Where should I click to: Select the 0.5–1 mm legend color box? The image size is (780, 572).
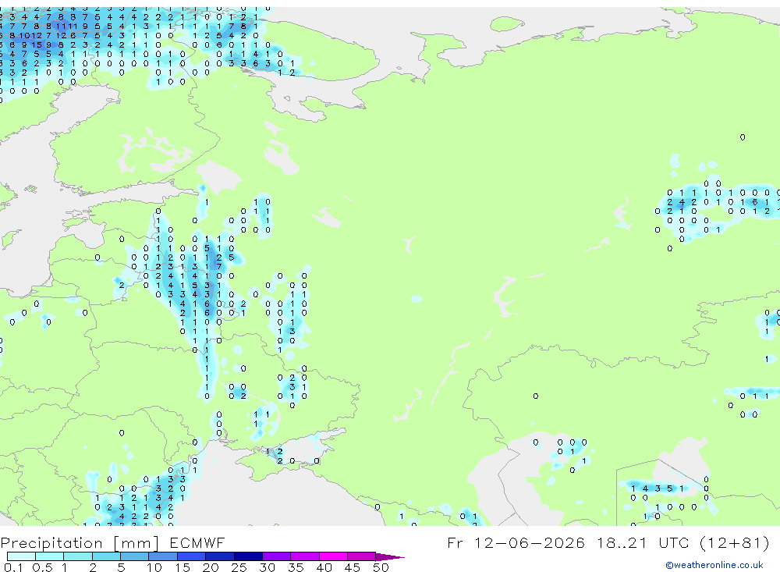[x=50, y=556]
